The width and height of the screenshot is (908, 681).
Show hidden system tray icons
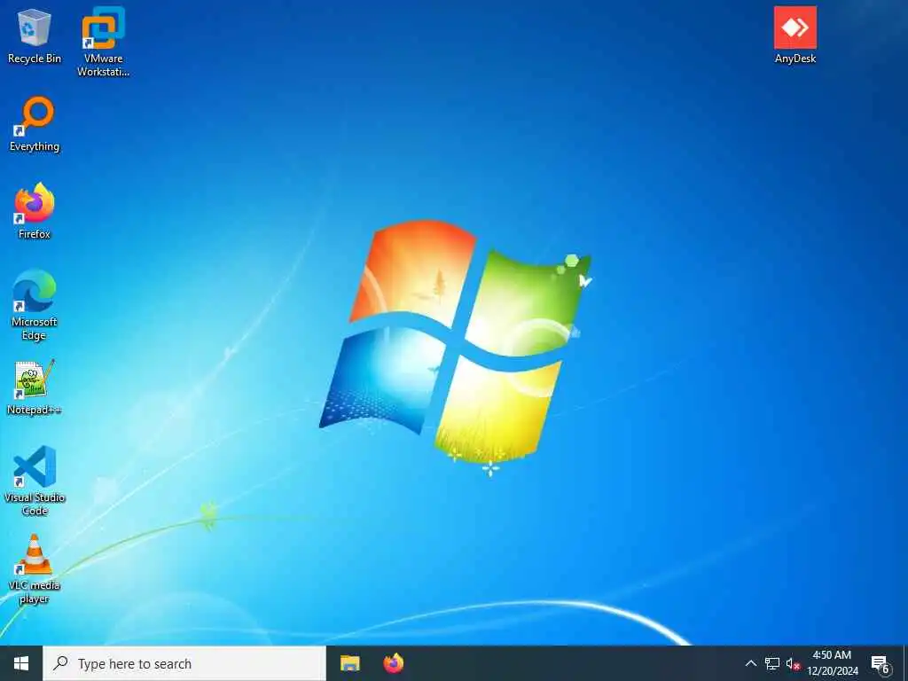point(750,663)
